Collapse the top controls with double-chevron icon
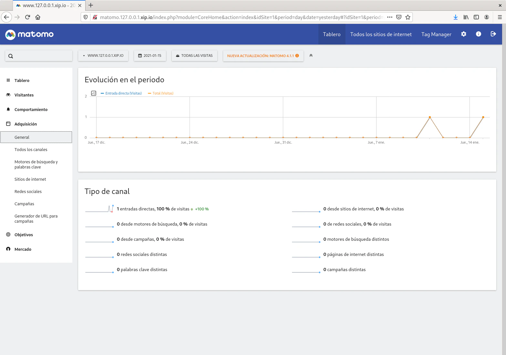The height and width of the screenshot is (355, 506). tap(311, 56)
